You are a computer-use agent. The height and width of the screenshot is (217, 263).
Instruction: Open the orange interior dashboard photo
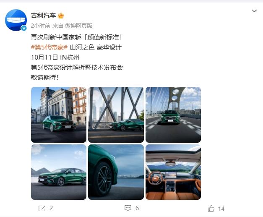click(x=173, y=172)
